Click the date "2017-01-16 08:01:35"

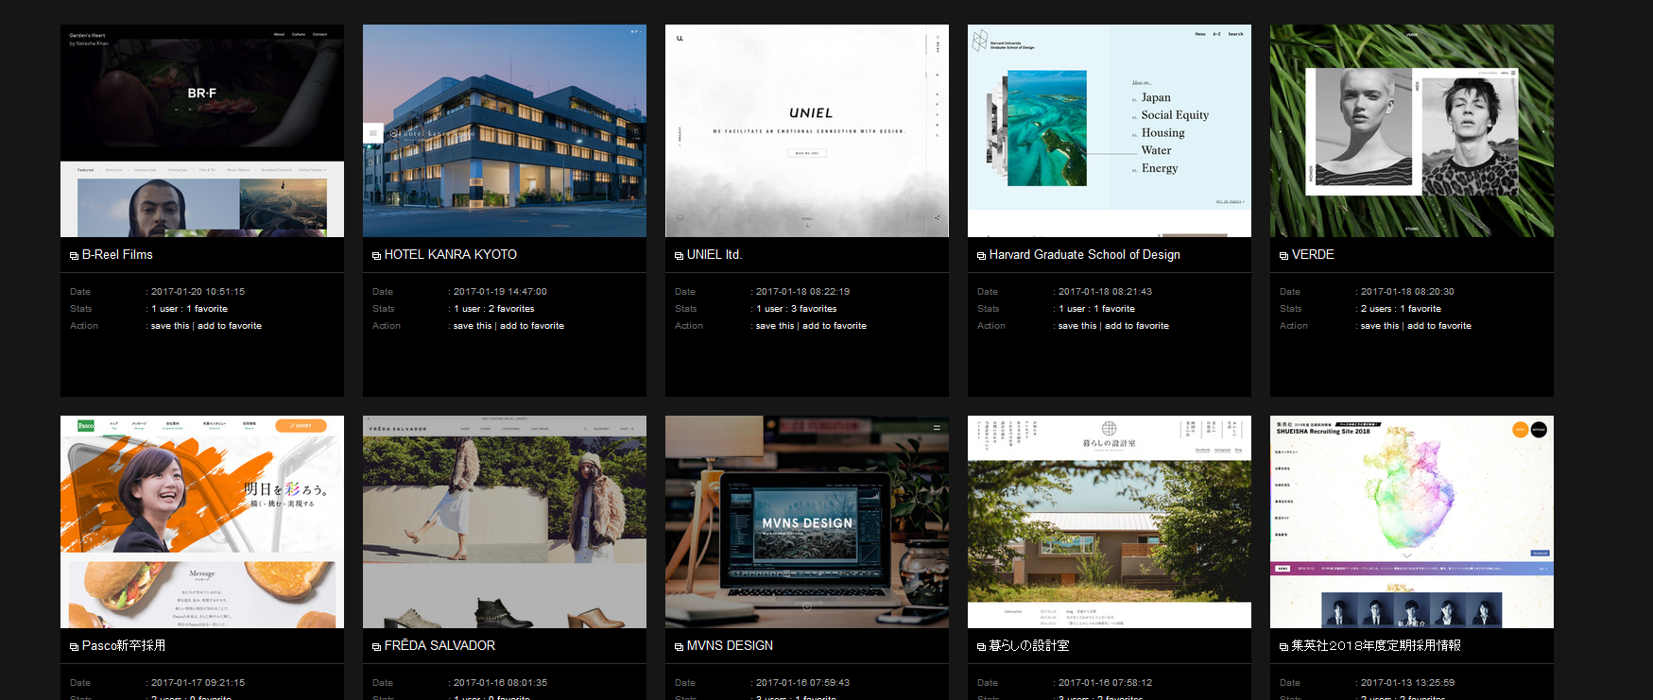pos(500,683)
